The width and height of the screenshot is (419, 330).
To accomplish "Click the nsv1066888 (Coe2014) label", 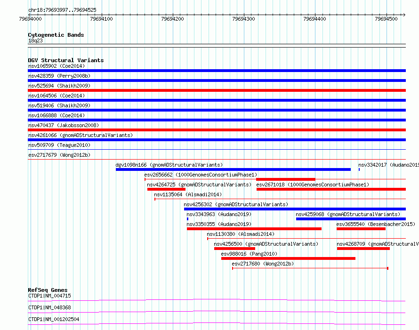I will pyautogui.click(x=56, y=115).
